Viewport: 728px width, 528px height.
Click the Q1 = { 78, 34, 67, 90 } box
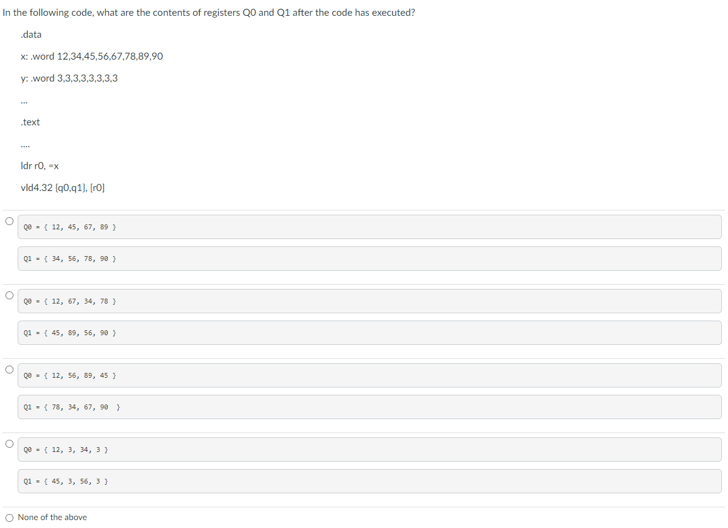pyautogui.click(x=369, y=406)
